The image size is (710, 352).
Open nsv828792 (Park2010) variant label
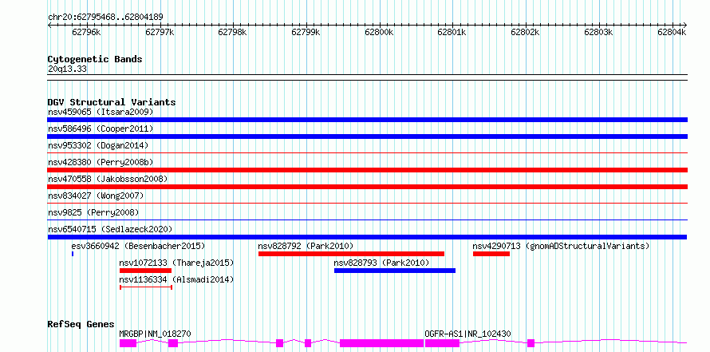[306, 247]
